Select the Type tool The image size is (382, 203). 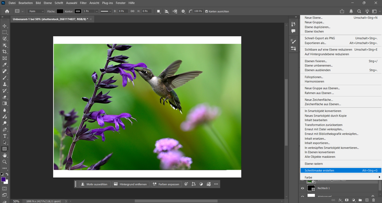click(x=4, y=136)
